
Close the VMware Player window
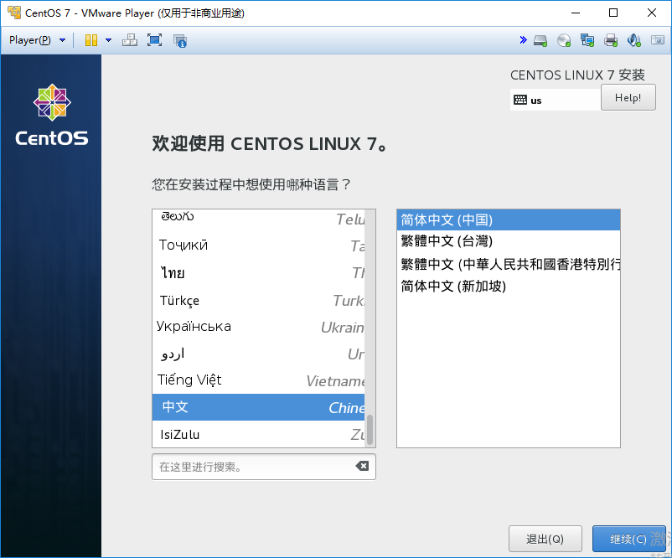[x=651, y=13]
